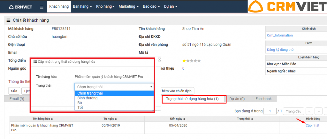Close the Cập nhật trạng thái dialog

pos(159,60)
